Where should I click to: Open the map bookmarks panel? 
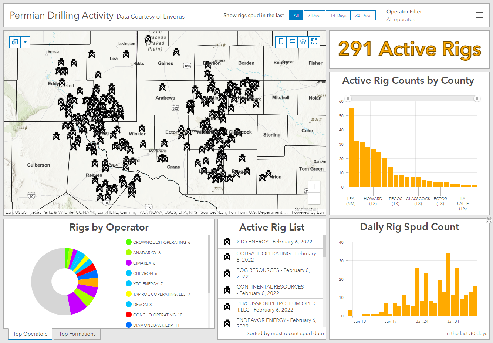(x=281, y=42)
